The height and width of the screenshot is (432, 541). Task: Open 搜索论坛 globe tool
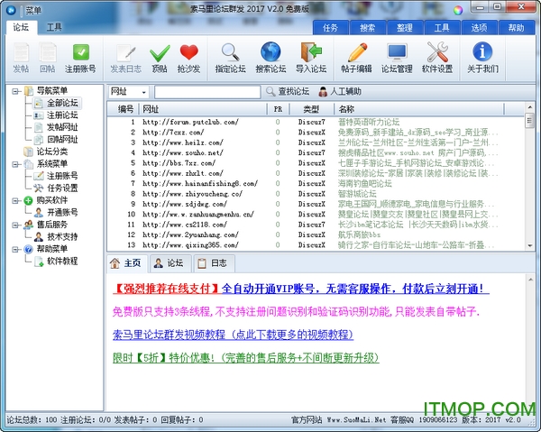(x=270, y=58)
